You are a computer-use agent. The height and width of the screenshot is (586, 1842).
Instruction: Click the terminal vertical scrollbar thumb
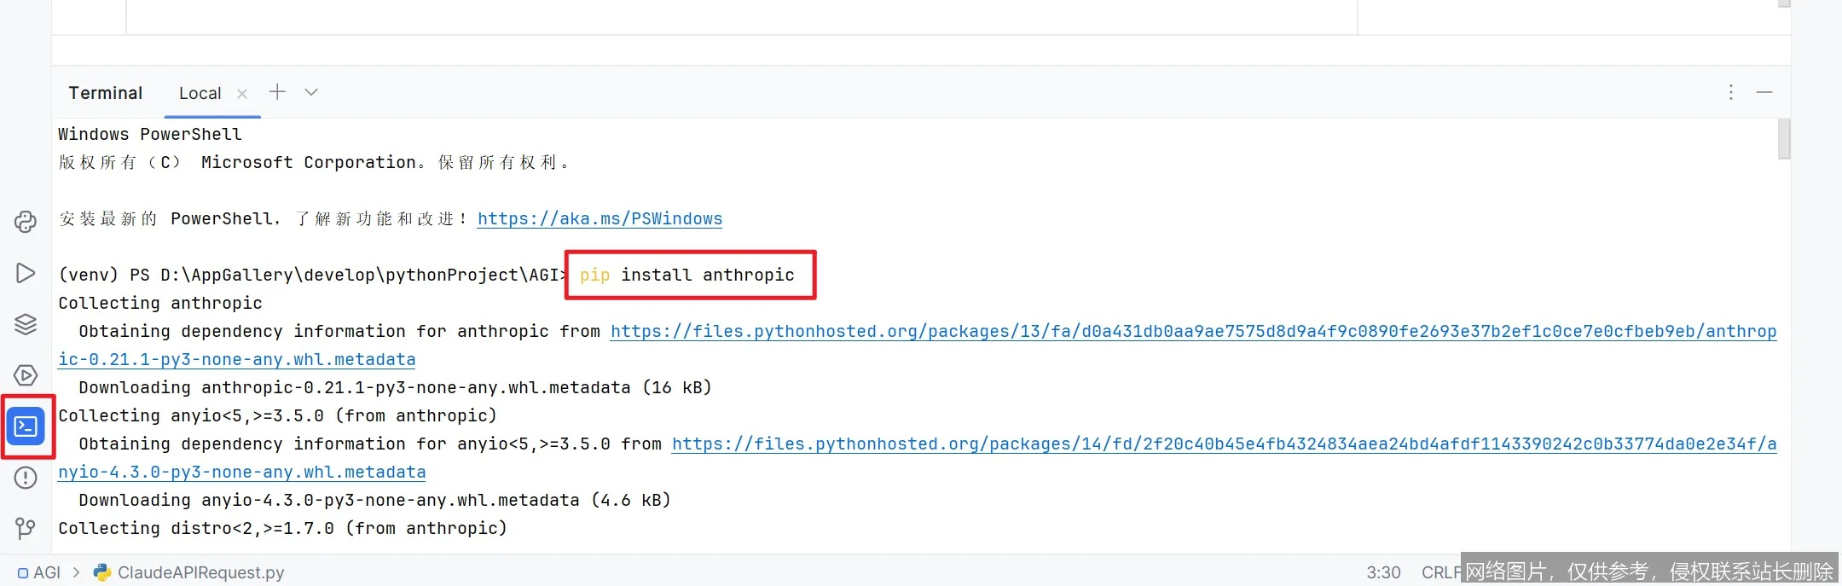[1784, 139]
